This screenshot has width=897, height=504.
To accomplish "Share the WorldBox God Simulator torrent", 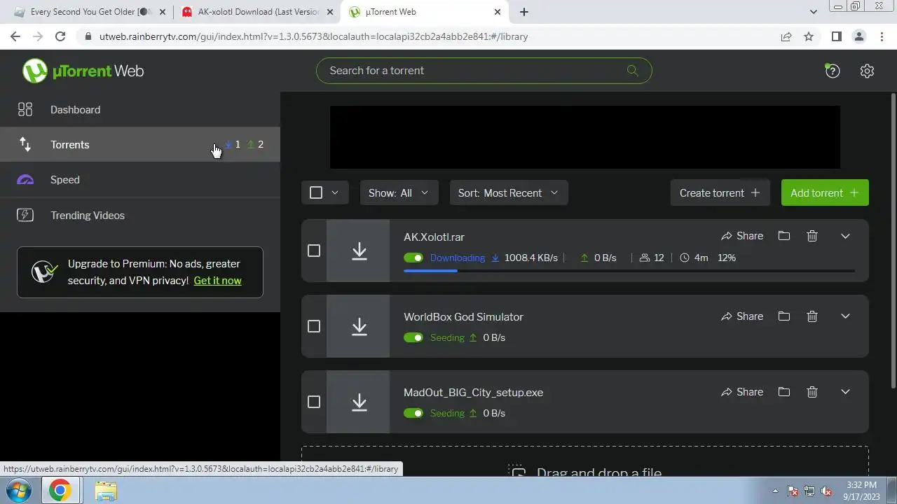I will tap(742, 316).
